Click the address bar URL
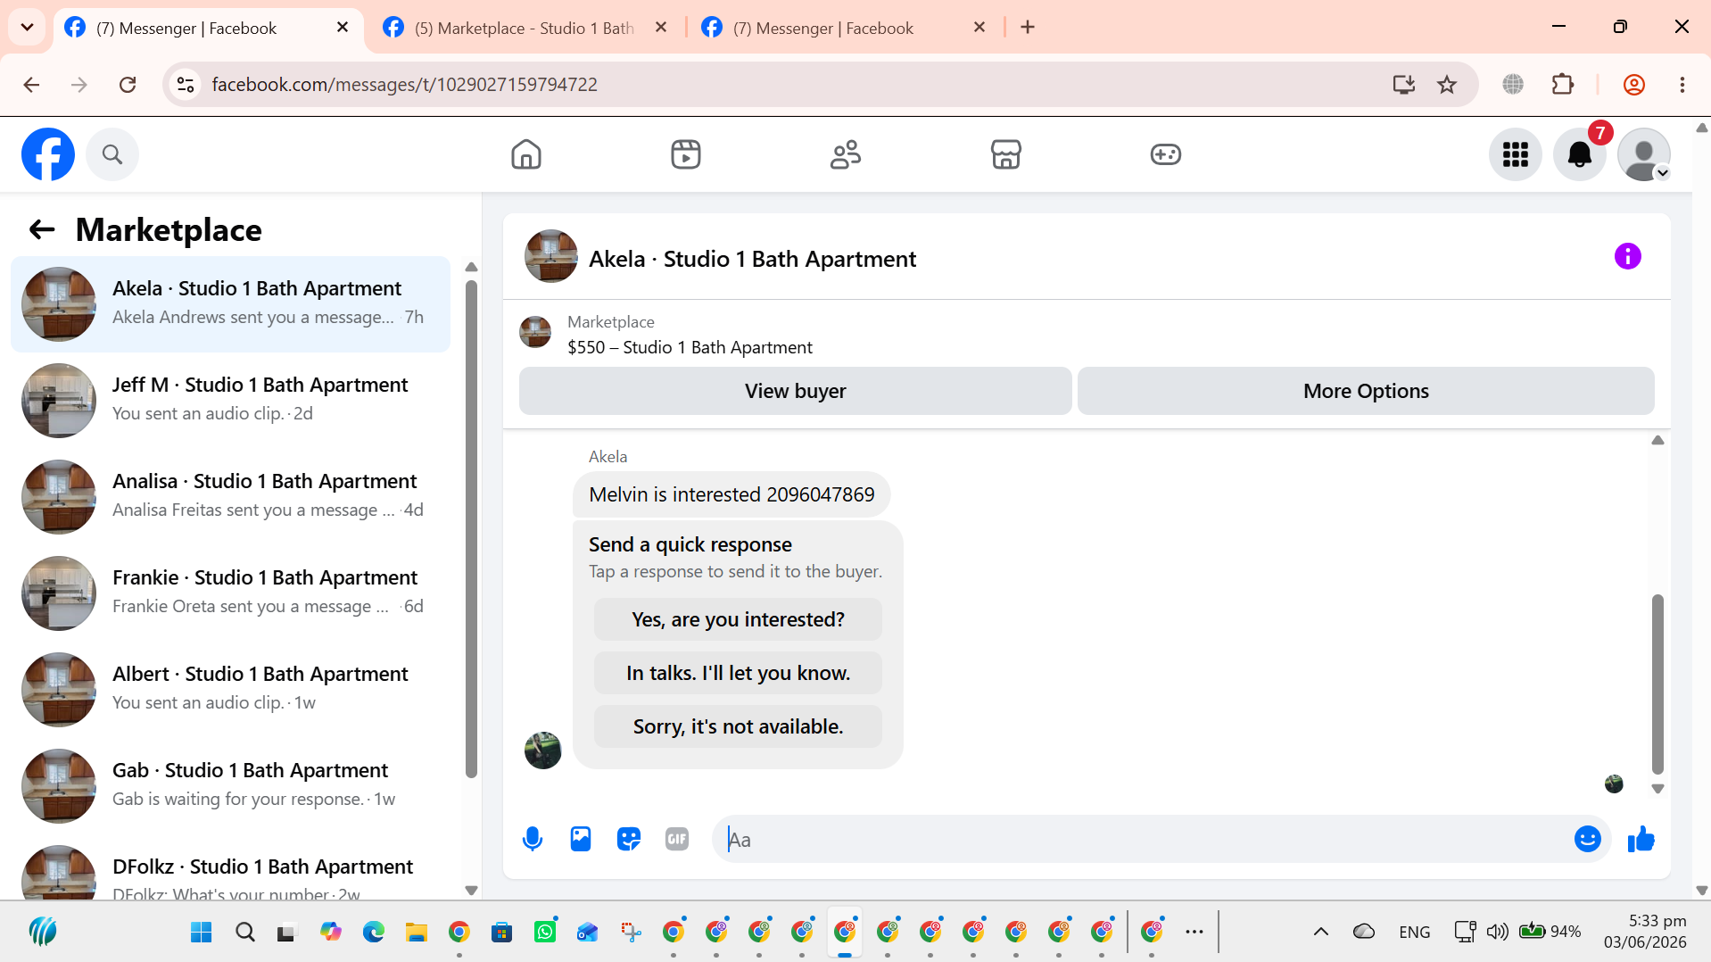The height and width of the screenshot is (962, 1711). [404, 85]
